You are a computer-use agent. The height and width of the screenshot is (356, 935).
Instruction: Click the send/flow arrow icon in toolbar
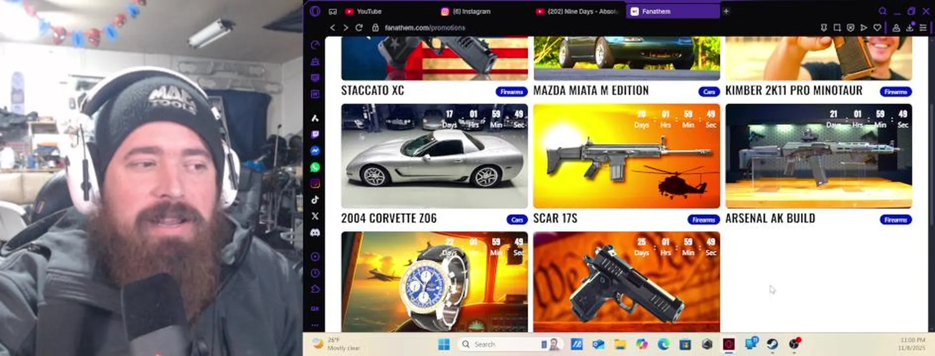pos(864,28)
